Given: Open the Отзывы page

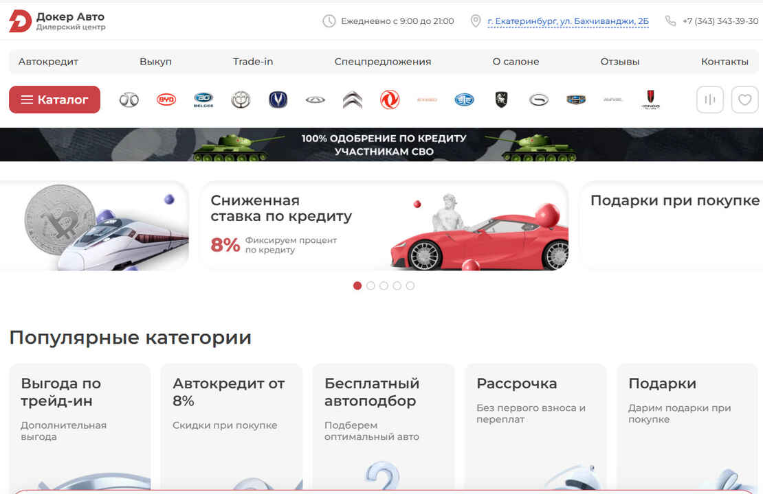Looking at the screenshot, I should 619,61.
